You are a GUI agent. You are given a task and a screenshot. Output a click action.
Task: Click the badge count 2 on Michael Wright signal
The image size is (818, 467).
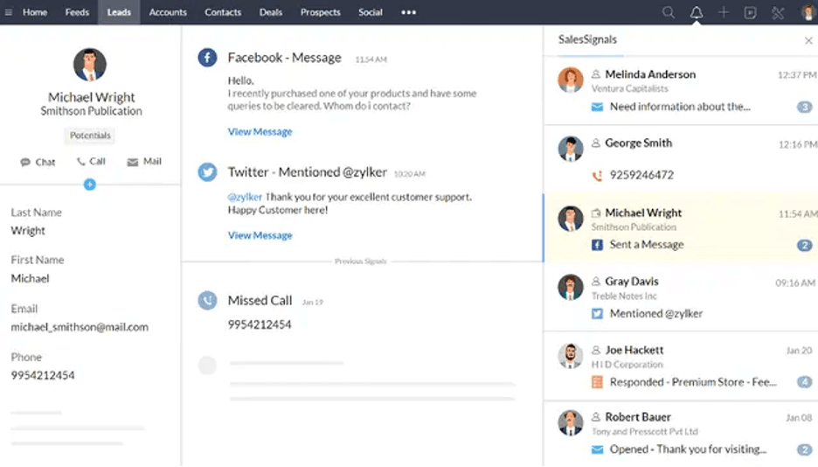pyautogui.click(x=804, y=245)
